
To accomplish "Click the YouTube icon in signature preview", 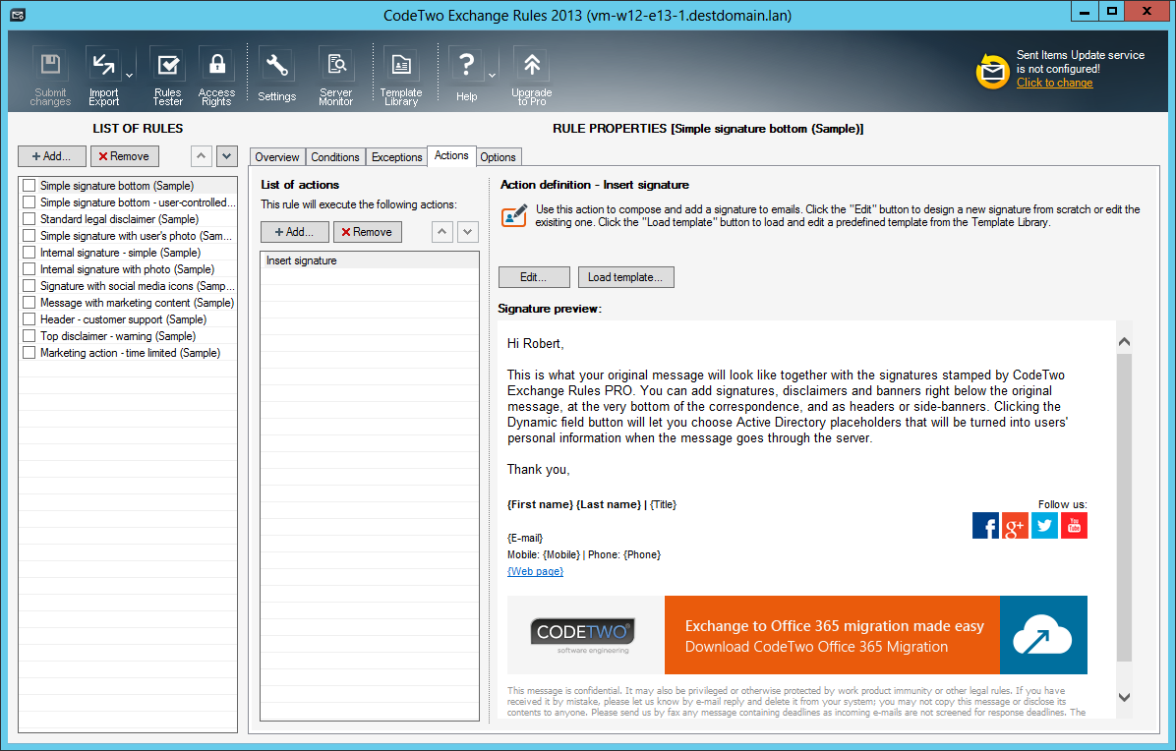I will (x=1074, y=525).
